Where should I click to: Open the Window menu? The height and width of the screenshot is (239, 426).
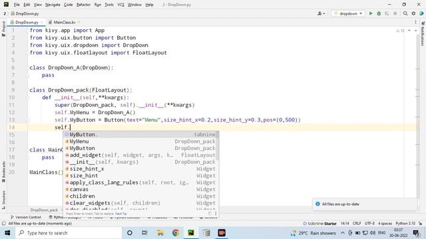[134, 5]
